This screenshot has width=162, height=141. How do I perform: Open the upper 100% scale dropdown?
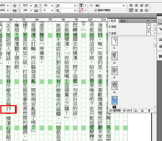(x=8, y=6)
